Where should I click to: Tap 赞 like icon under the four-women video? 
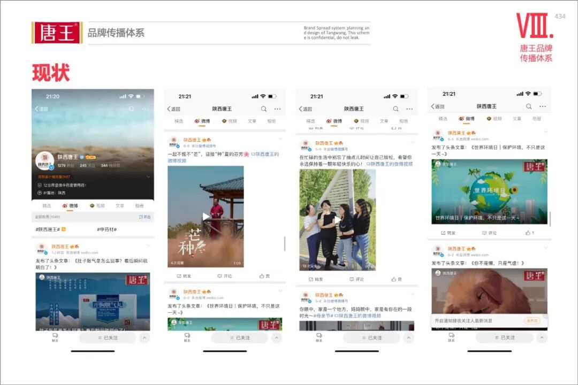pos(397,279)
